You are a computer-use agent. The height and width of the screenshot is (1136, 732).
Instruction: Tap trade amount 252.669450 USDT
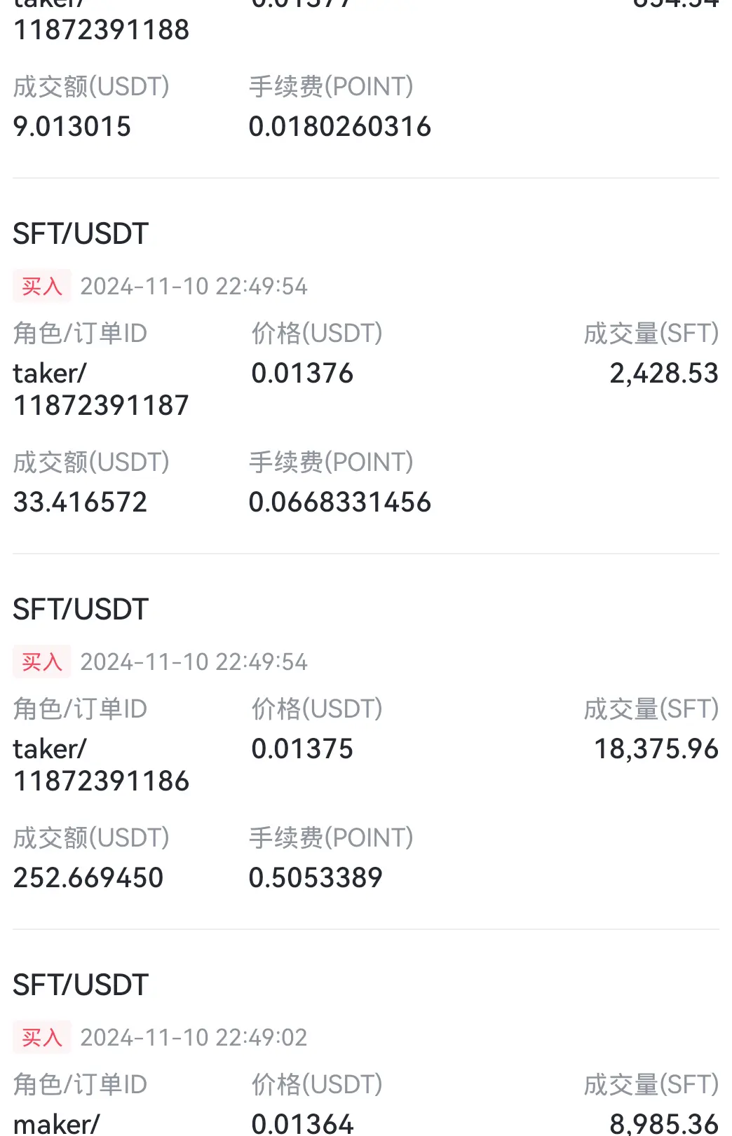[x=88, y=877]
